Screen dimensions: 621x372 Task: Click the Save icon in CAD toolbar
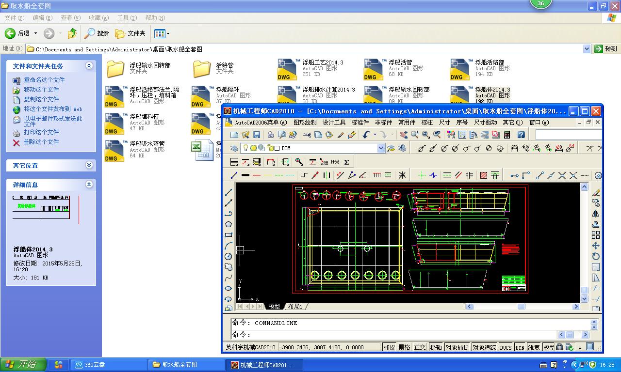click(x=257, y=135)
